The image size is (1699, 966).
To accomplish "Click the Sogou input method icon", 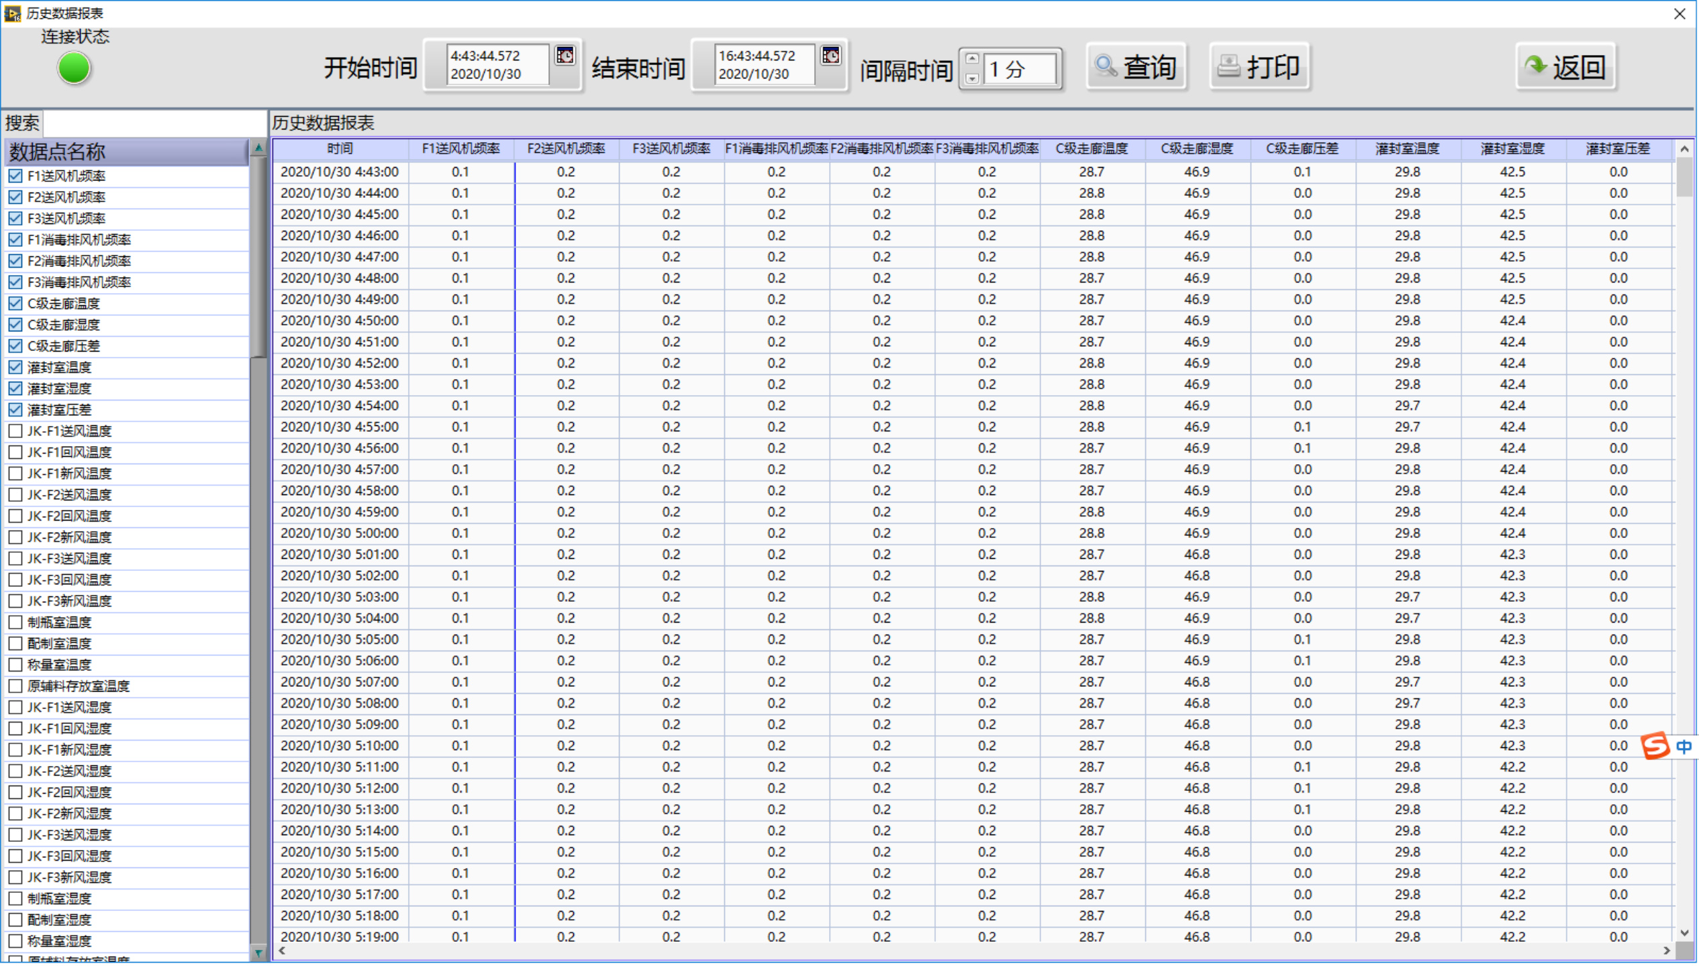I will point(1655,746).
